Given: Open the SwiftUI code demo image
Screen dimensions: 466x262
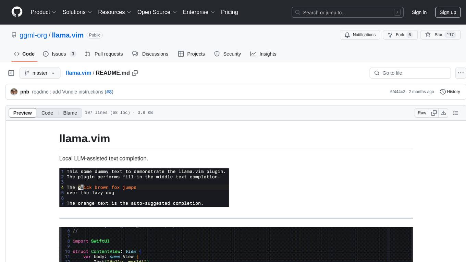Looking at the screenshot, I should pyautogui.click(x=236, y=245).
